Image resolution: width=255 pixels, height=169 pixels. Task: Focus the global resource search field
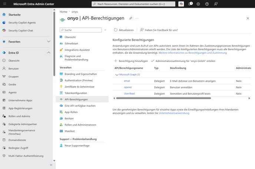tap(133, 4)
